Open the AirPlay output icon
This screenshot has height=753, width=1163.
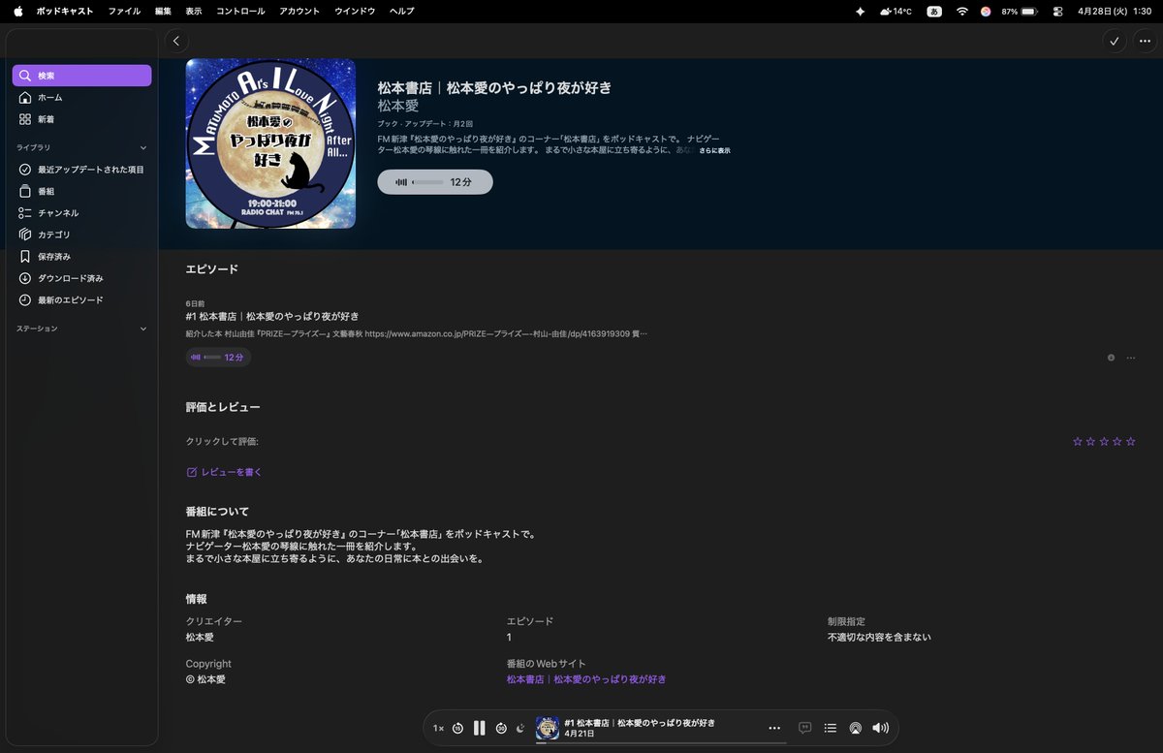coord(855,728)
